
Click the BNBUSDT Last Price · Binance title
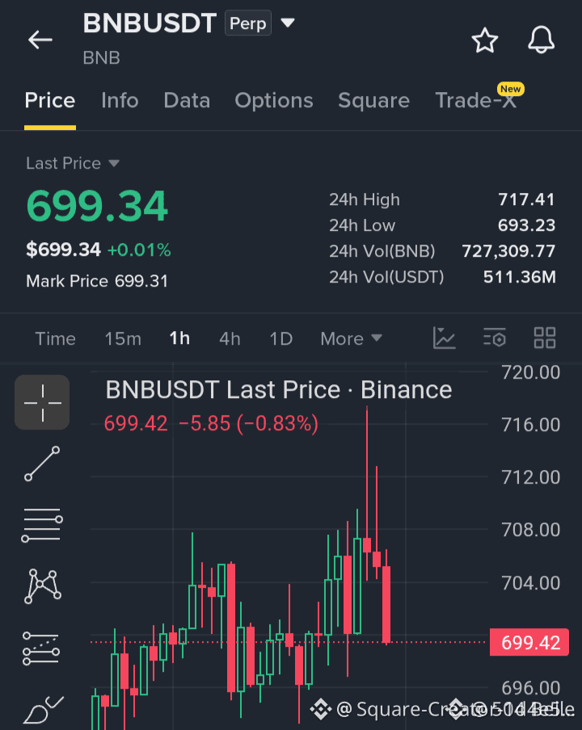[279, 390]
